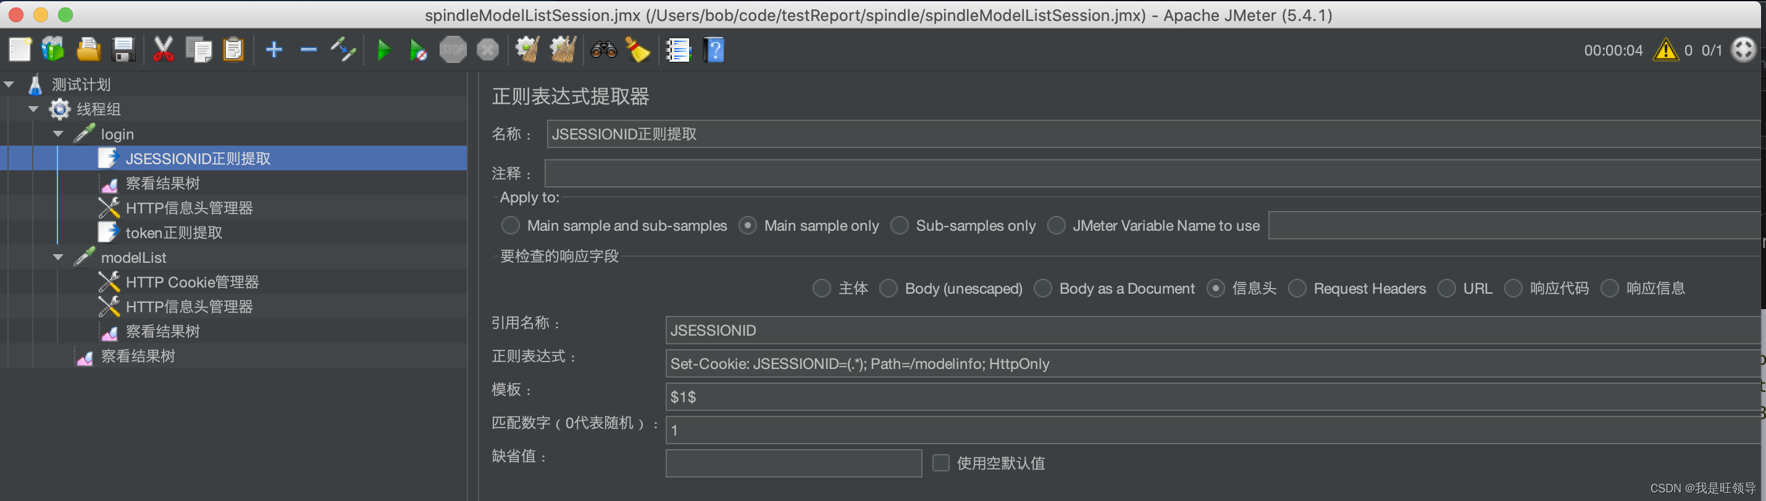Collapse the login sampler tree node
The width and height of the screenshot is (1766, 501).
pyautogui.click(x=58, y=135)
